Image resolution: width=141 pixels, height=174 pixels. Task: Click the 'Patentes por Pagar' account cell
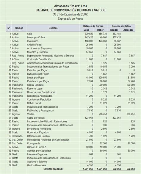(37, 70)
